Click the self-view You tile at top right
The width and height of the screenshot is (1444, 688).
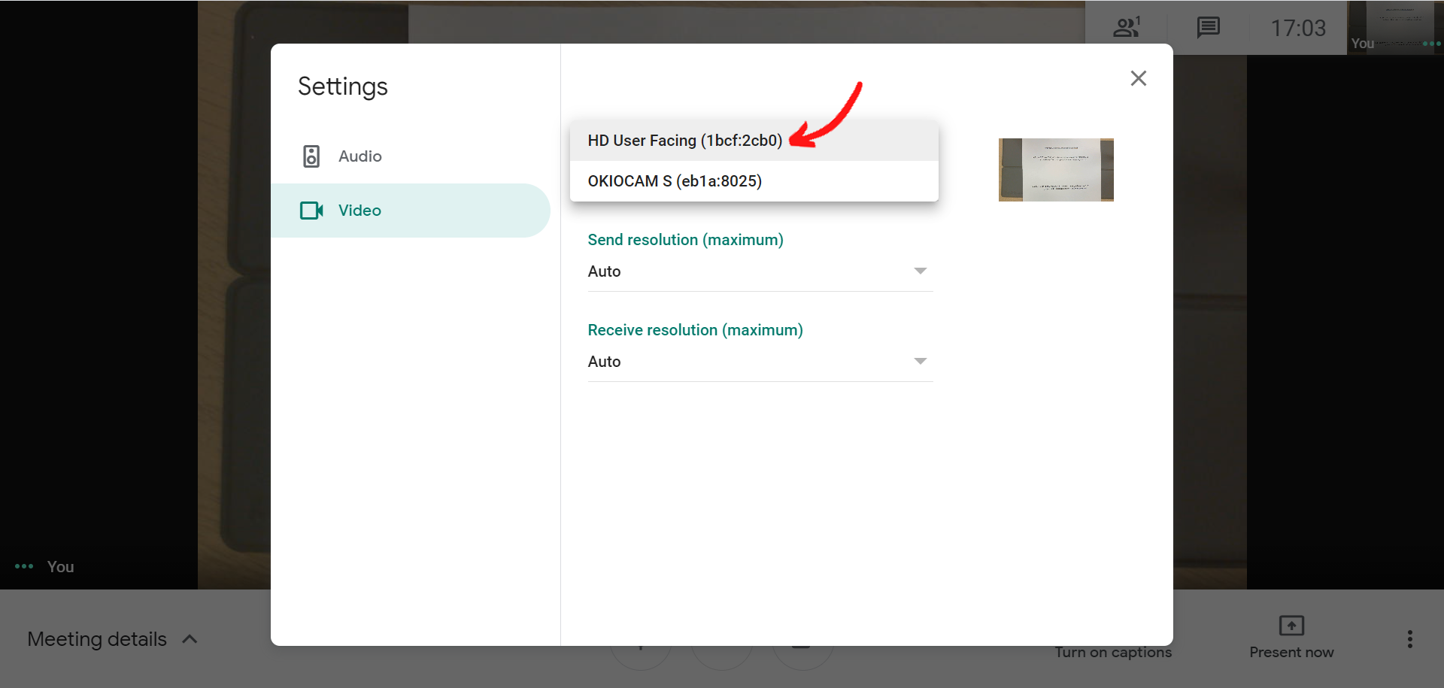tap(1394, 27)
